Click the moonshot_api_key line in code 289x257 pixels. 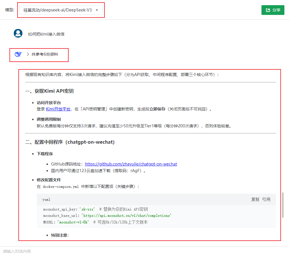96,209
